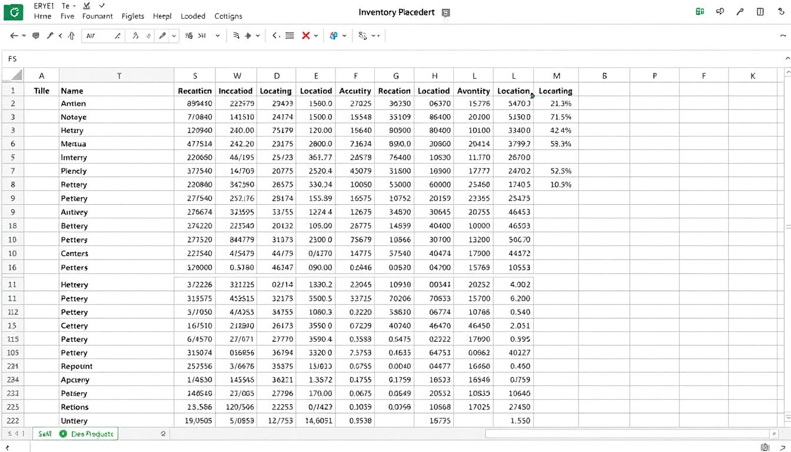
Task: Select the Des Froducte sheet tab
Action: pyautogui.click(x=93, y=434)
